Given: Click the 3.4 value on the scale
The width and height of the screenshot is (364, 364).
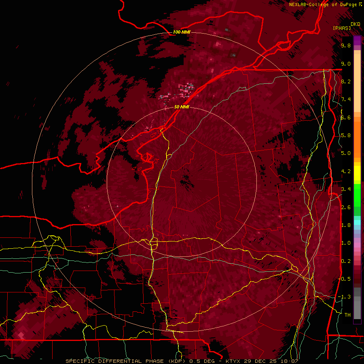Looking at the screenshot, I should (x=346, y=189).
